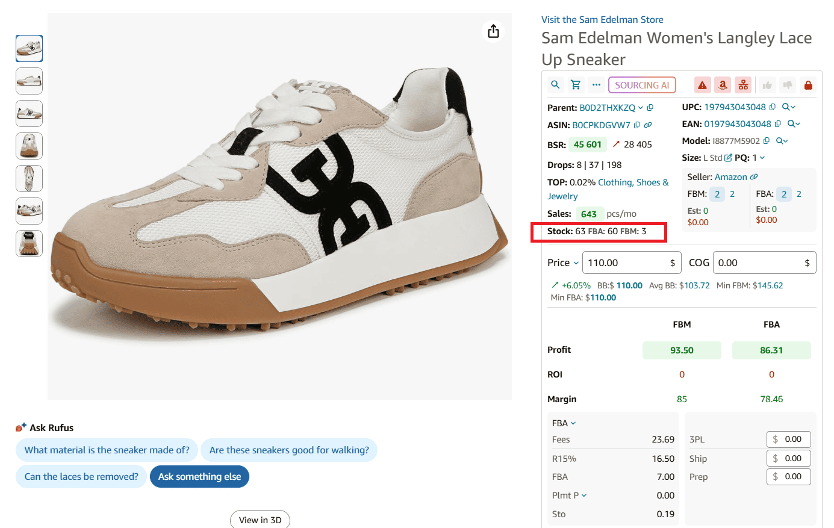The image size is (834, 528).
Task: Select the second product thumbnail
Action: (29, 81)
